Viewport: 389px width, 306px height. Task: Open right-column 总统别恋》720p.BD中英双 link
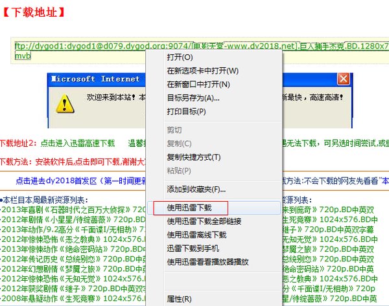tap(328, 259)
